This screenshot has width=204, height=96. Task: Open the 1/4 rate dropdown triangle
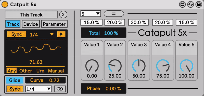coord(52,34)
